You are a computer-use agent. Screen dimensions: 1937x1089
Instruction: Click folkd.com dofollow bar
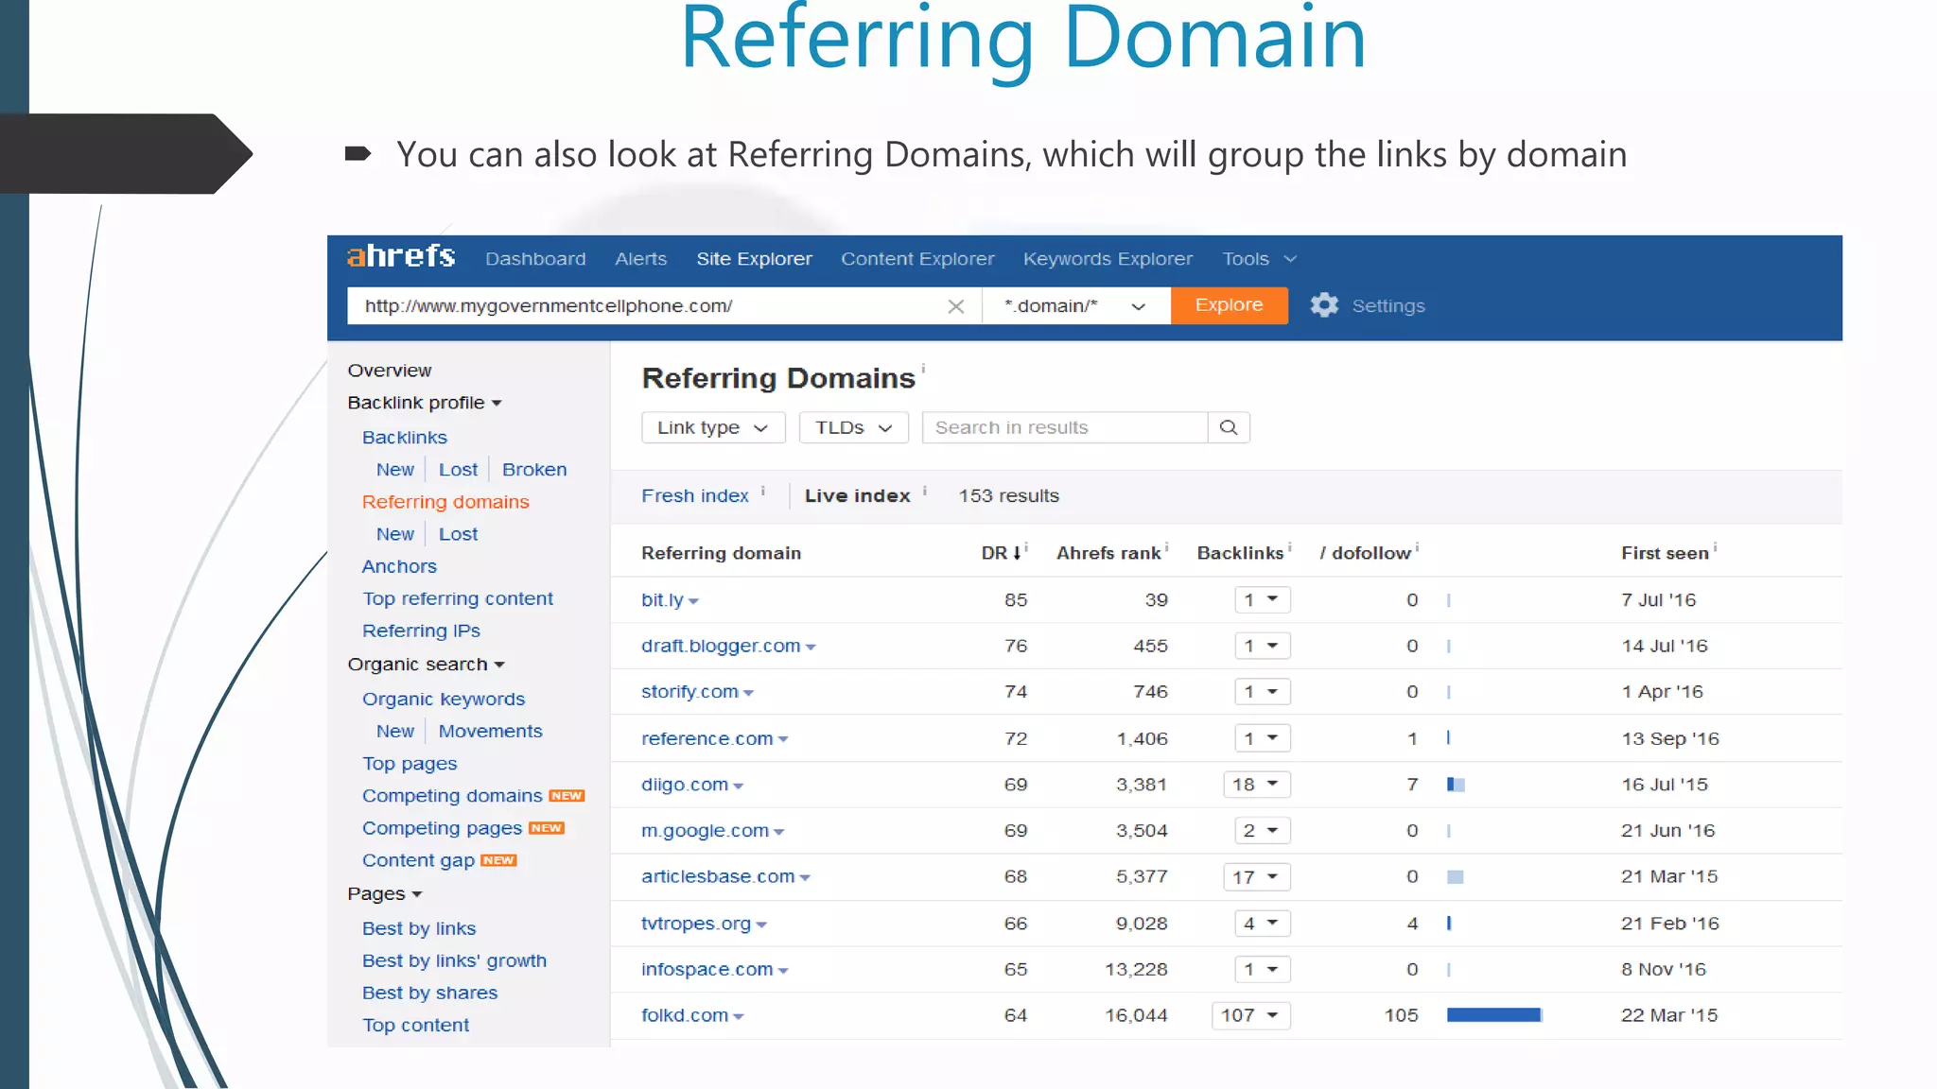(x=1494, y=1015)
